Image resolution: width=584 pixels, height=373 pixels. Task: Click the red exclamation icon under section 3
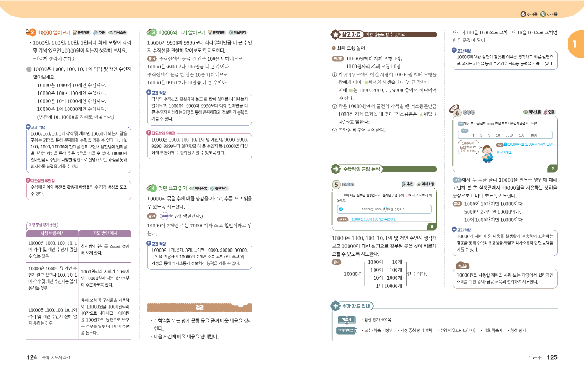[x=149, y=133]
